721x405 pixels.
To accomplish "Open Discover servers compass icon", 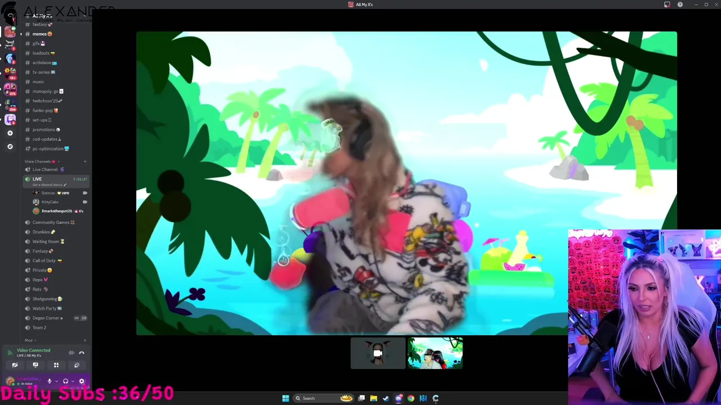I will coord(10,146).
